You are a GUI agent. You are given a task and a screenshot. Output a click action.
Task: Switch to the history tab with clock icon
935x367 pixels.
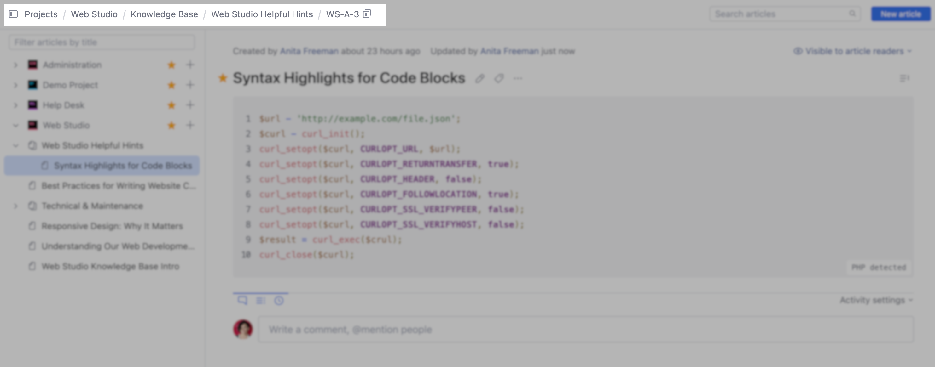click(279, 300)
